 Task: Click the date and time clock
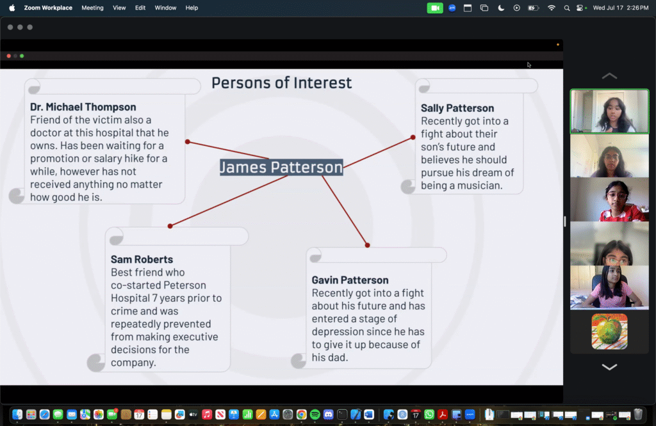pos(621,8)
